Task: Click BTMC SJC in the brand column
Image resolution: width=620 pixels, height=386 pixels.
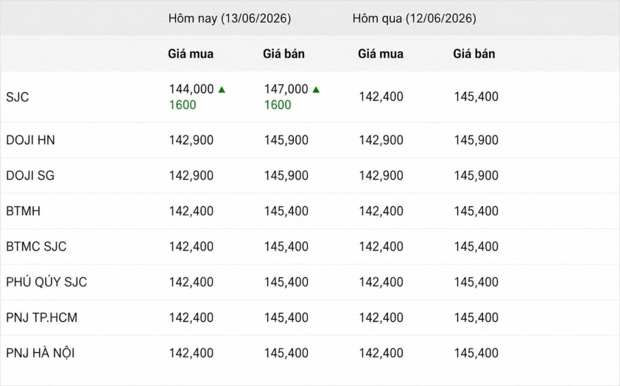Action: 36,246
